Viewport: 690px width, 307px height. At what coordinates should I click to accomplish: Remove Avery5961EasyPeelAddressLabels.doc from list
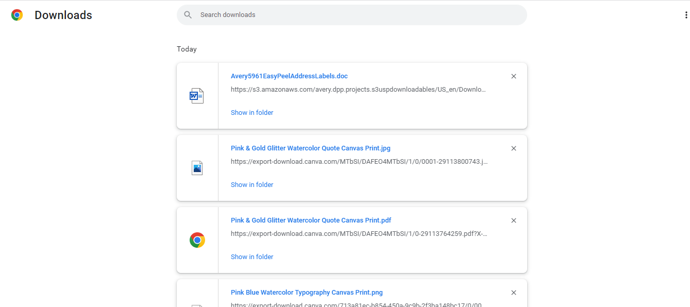click(x=513, y=76)
